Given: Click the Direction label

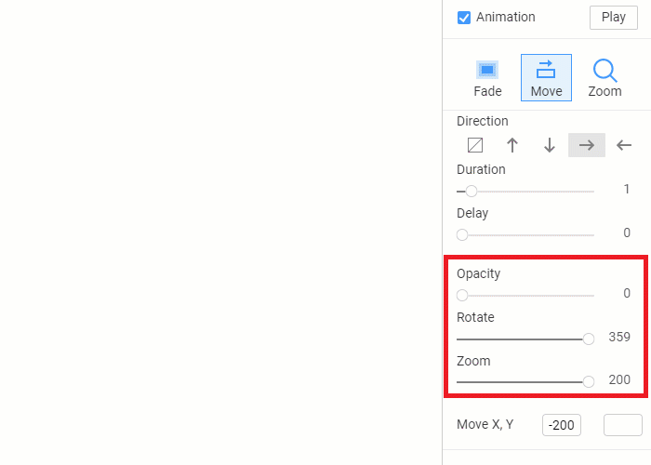Looking at the screenshot, I should point(483,121).
